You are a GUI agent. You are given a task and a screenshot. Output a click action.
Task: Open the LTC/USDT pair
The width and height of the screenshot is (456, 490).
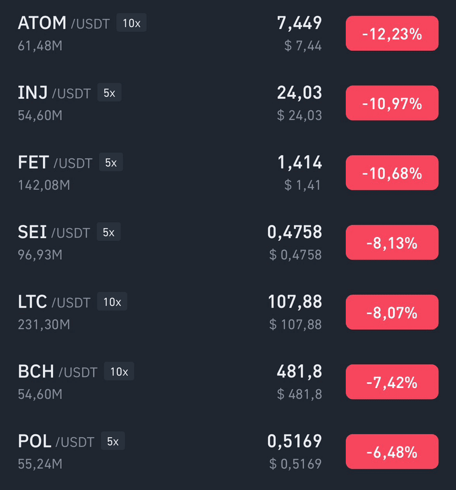228,312
